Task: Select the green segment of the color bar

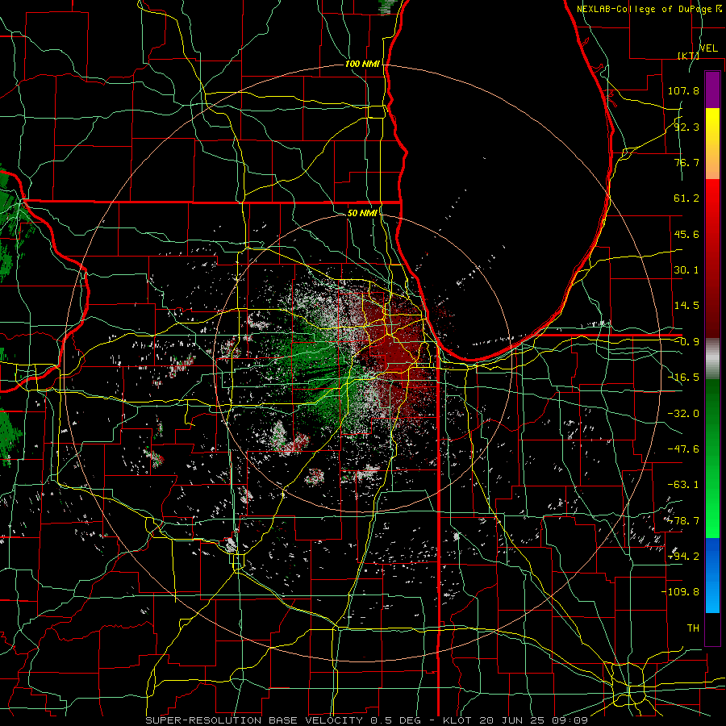Action: (x=712, y=458)
